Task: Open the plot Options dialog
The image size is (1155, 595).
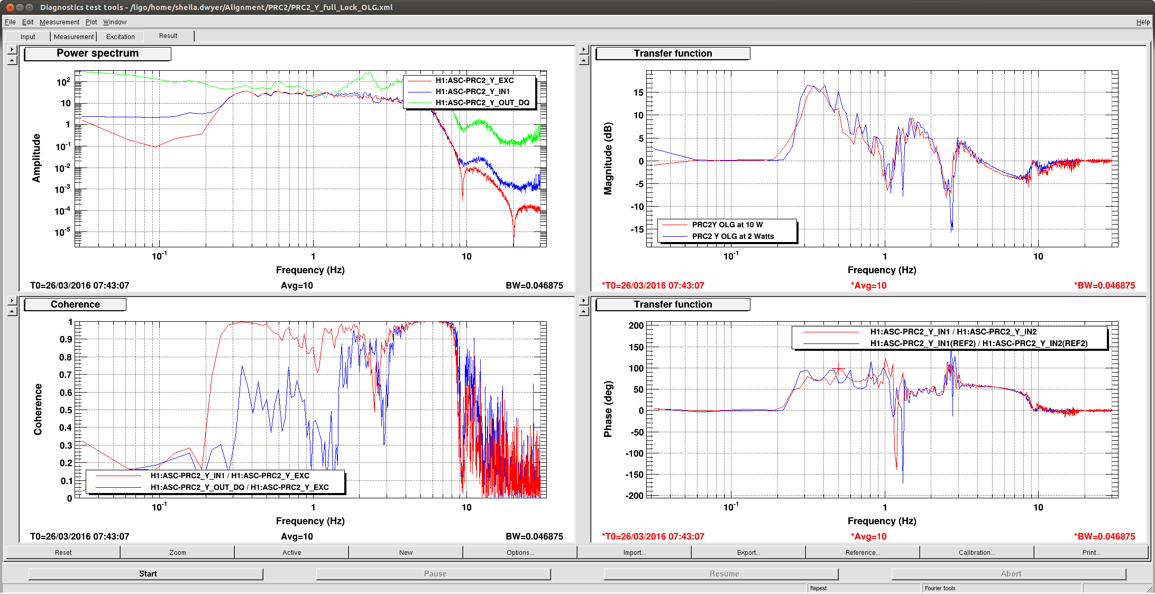Action: [x=520, y=552]
